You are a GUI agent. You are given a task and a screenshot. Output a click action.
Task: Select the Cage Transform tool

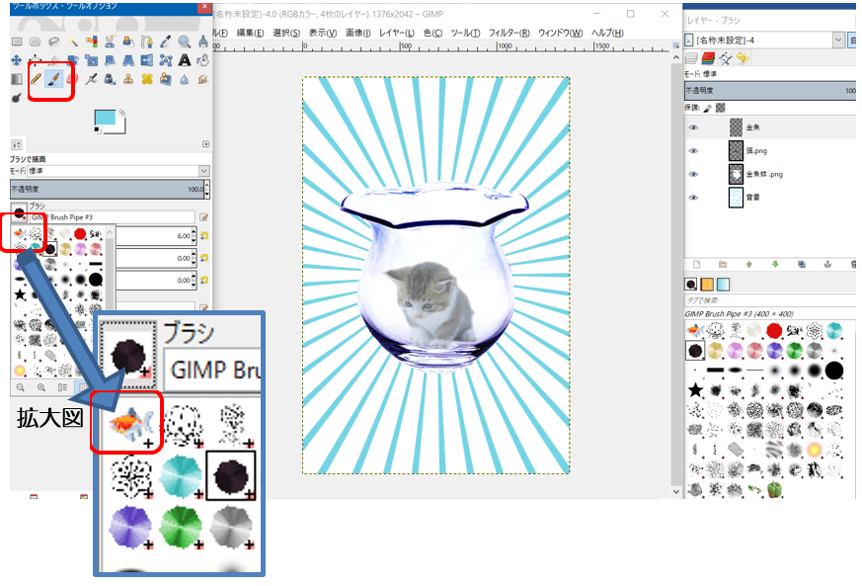click(166, 60)
